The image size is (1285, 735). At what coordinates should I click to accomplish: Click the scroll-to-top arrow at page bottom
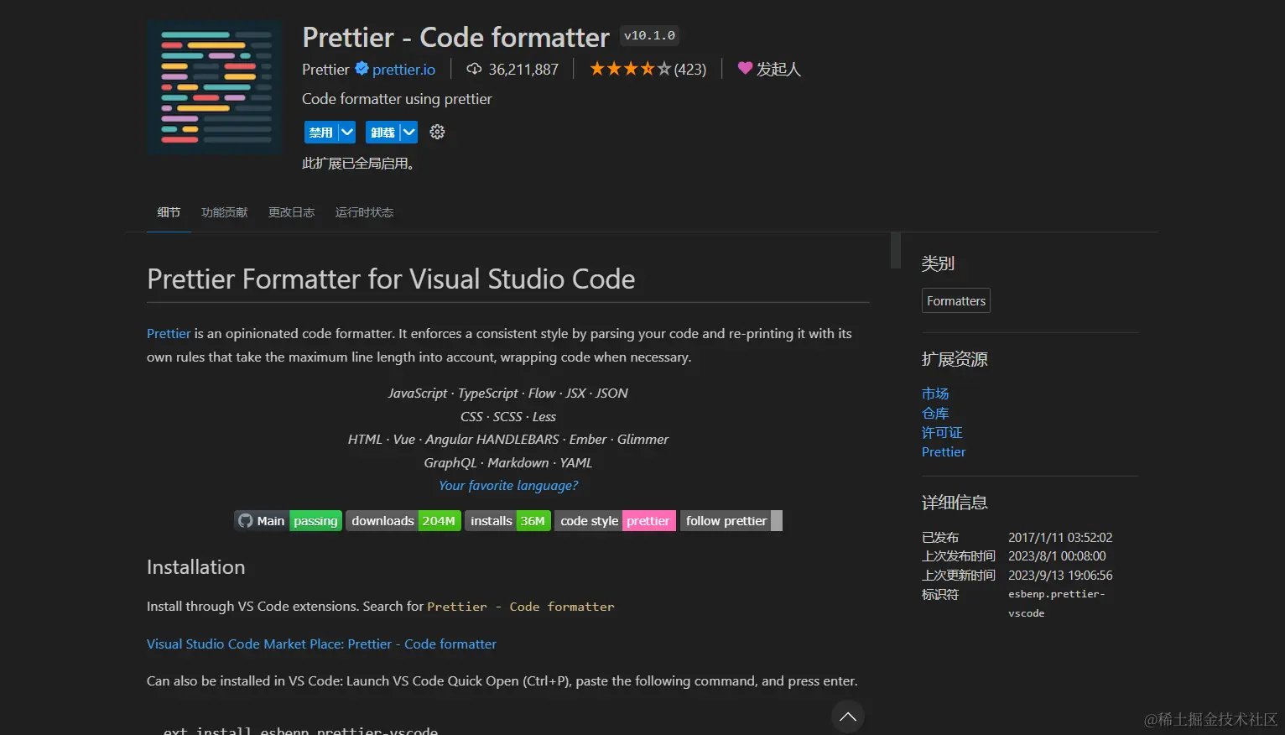click(847, 716)
